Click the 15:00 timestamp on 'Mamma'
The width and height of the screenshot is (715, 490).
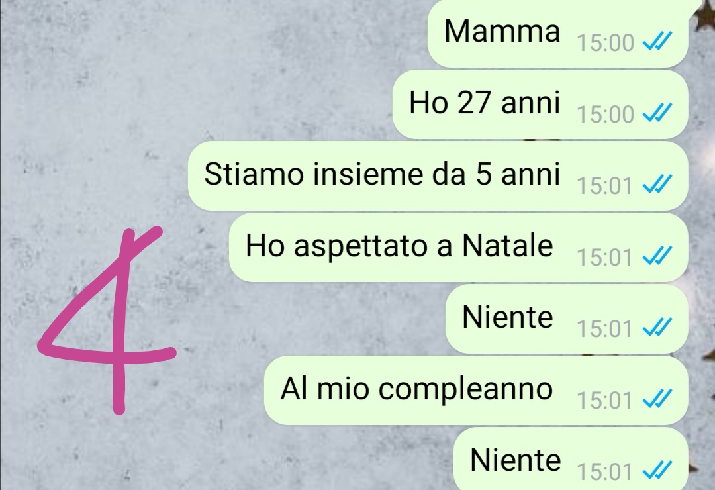pyautogui.click(x=606, y=43)
